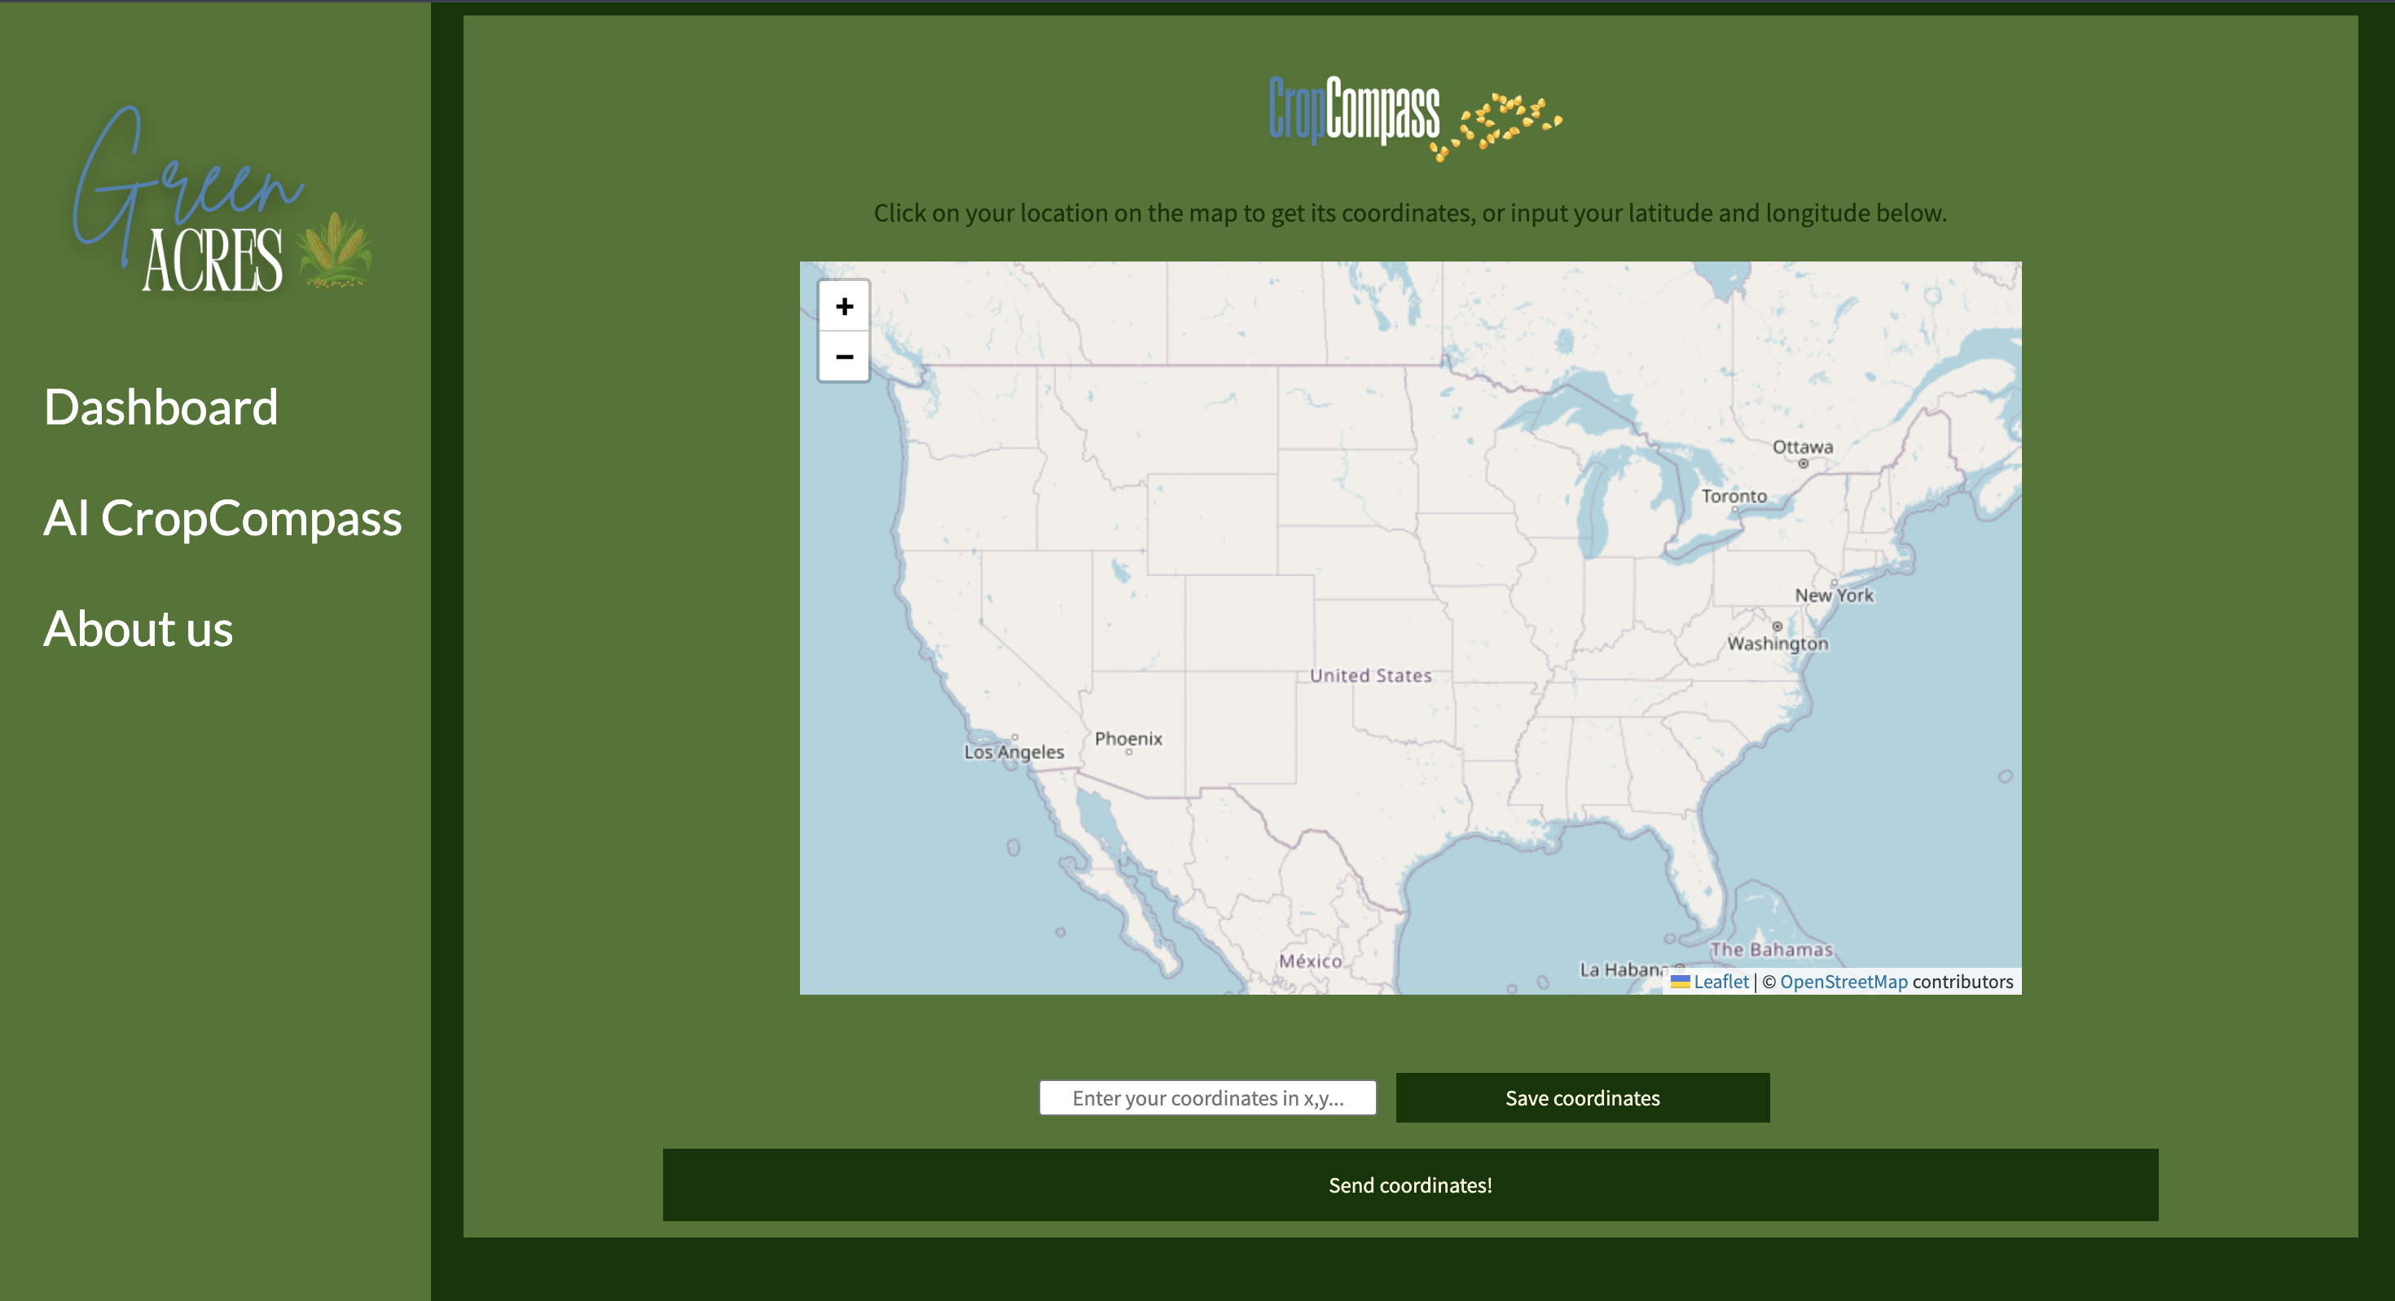Focus the coordinates input field

pyautogui.click(x=1206, y=1097)
